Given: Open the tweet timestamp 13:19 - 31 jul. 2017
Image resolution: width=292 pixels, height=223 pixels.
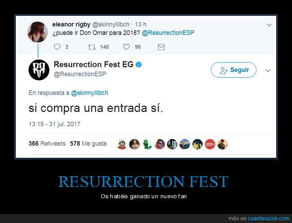Looking at the screenshot, I should 54,124.
